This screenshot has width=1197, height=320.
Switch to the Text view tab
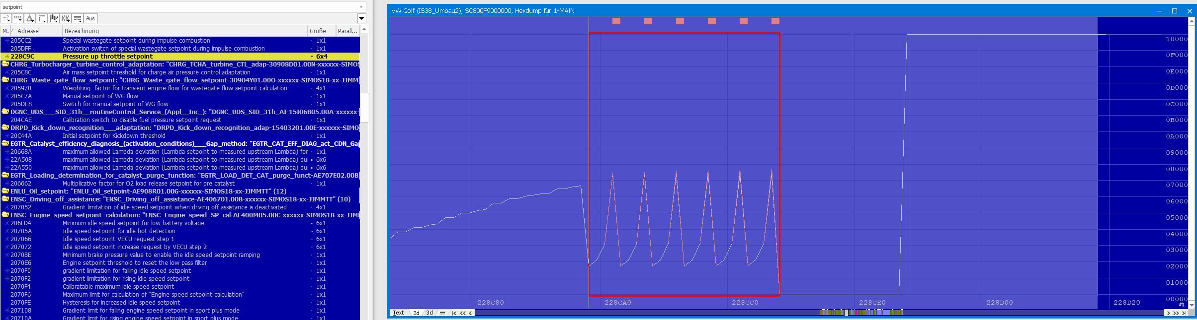398,313
